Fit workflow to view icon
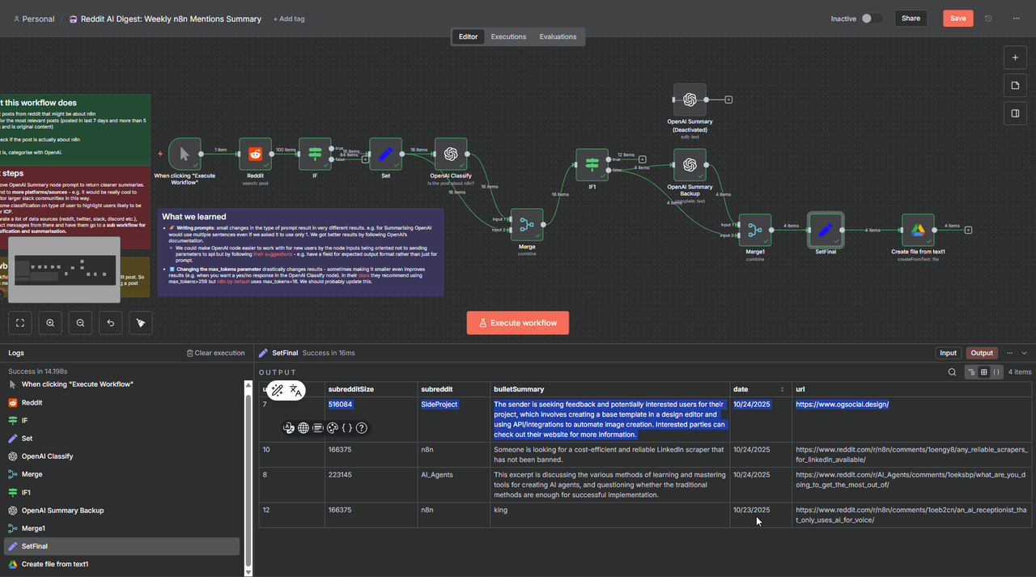 [20, 323]
